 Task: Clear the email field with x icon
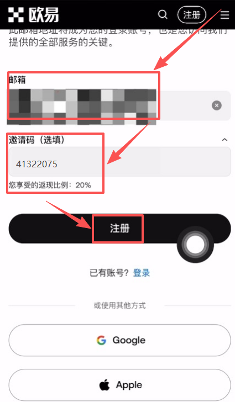tap(217, 105)
